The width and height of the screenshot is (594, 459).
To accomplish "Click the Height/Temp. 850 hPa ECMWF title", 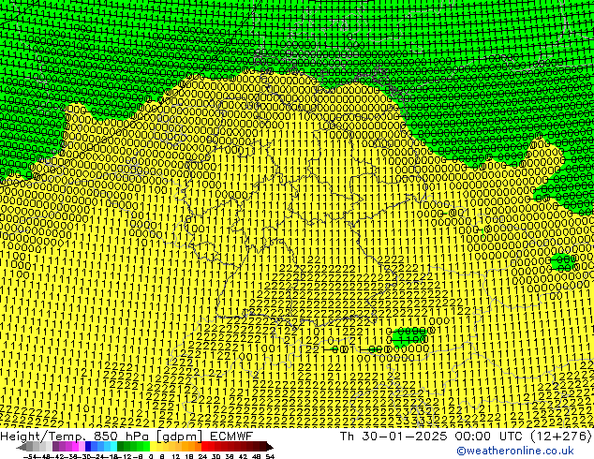I will click(x=126, y=436).
